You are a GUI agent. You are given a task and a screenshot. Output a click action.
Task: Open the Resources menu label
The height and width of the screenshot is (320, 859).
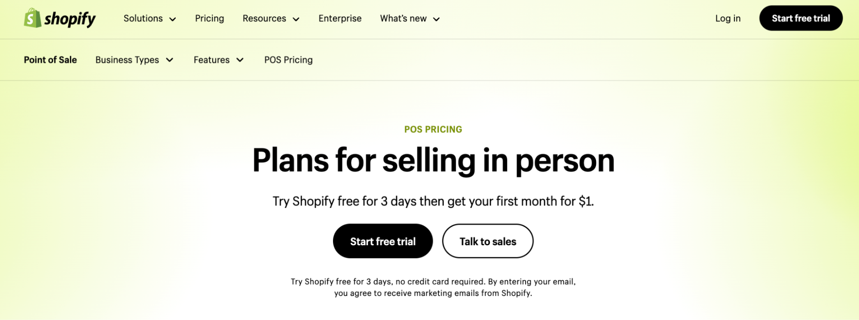pos(264,18)
